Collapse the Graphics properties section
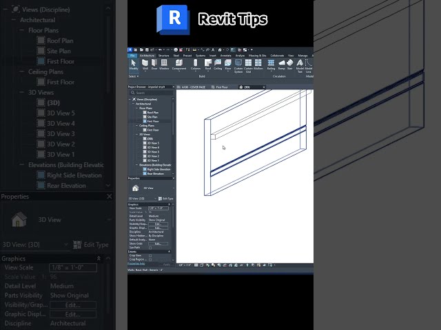This screenshot has width=441, height=330. (x=169, y=204)
